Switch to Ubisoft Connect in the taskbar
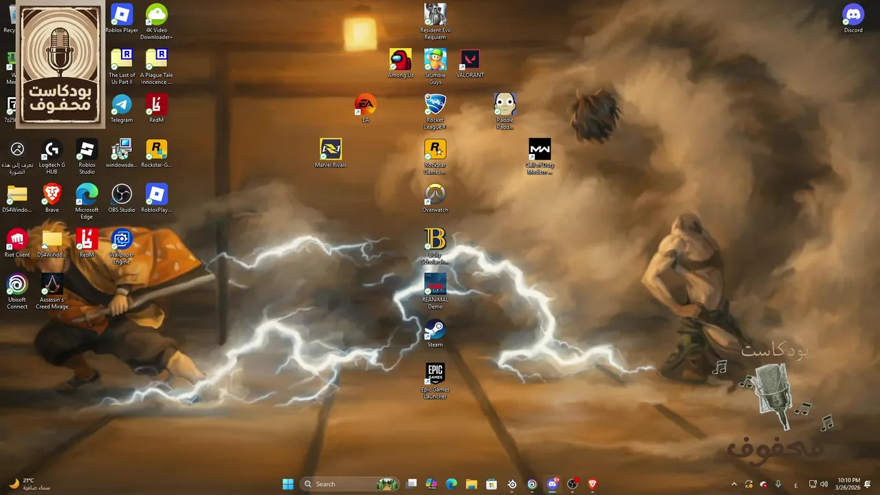The image size is (880, 495). click(532, 484)
